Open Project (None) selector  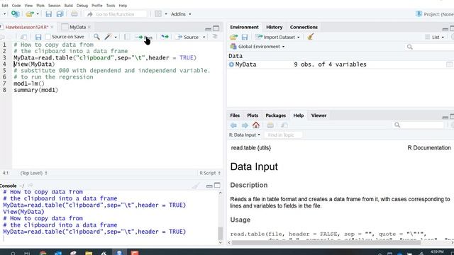tap(435, 14)
